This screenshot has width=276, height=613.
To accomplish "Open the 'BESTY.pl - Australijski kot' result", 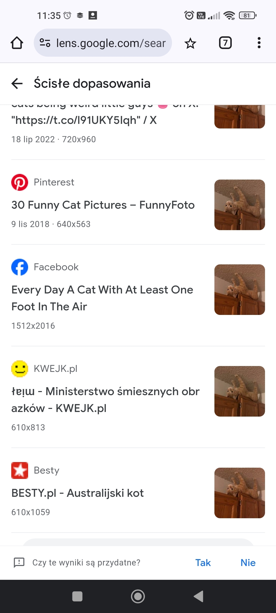I will click(x=77, y=493).
